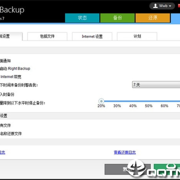Viewport: 180px width, 180px height.
Task: Switch to the 状态 tab
Action: tap(82, 18)
